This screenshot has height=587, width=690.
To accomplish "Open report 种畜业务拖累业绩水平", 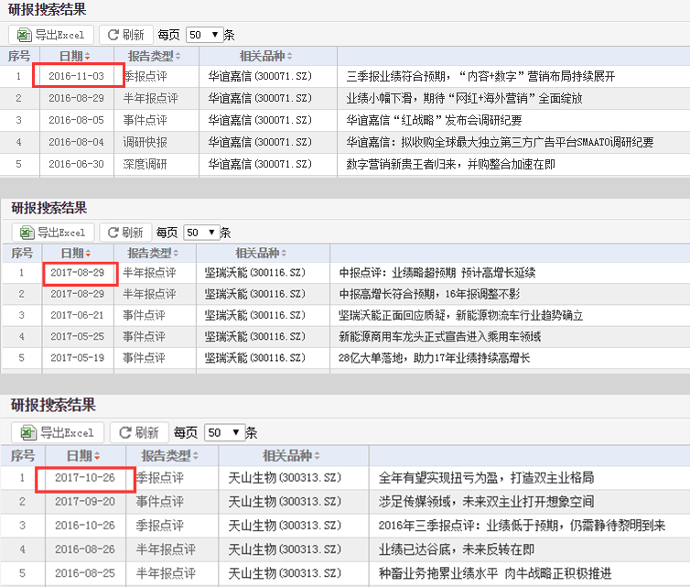I will (x=495, y=573).
